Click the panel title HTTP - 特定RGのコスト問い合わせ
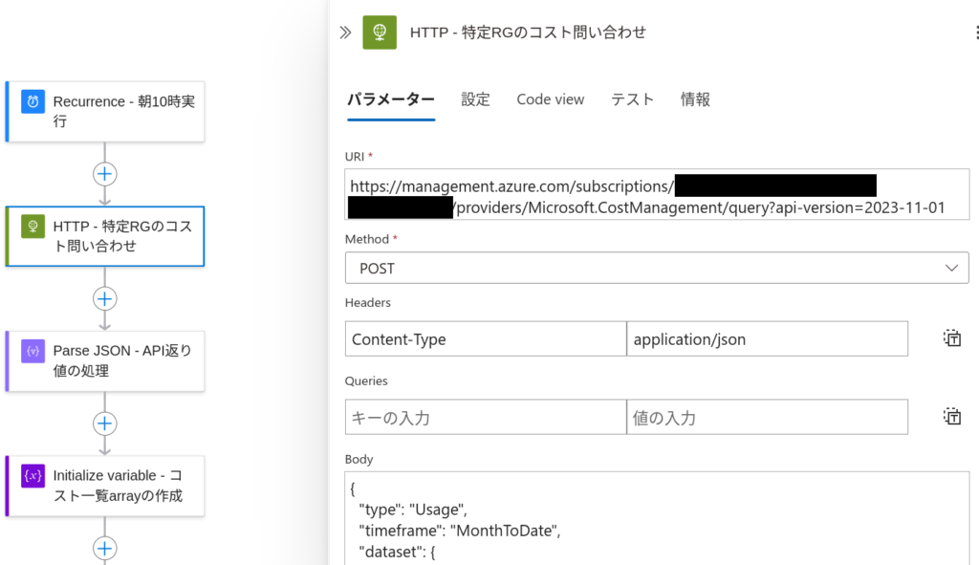This screenshot has height=565, width=979. coord(528,33)
